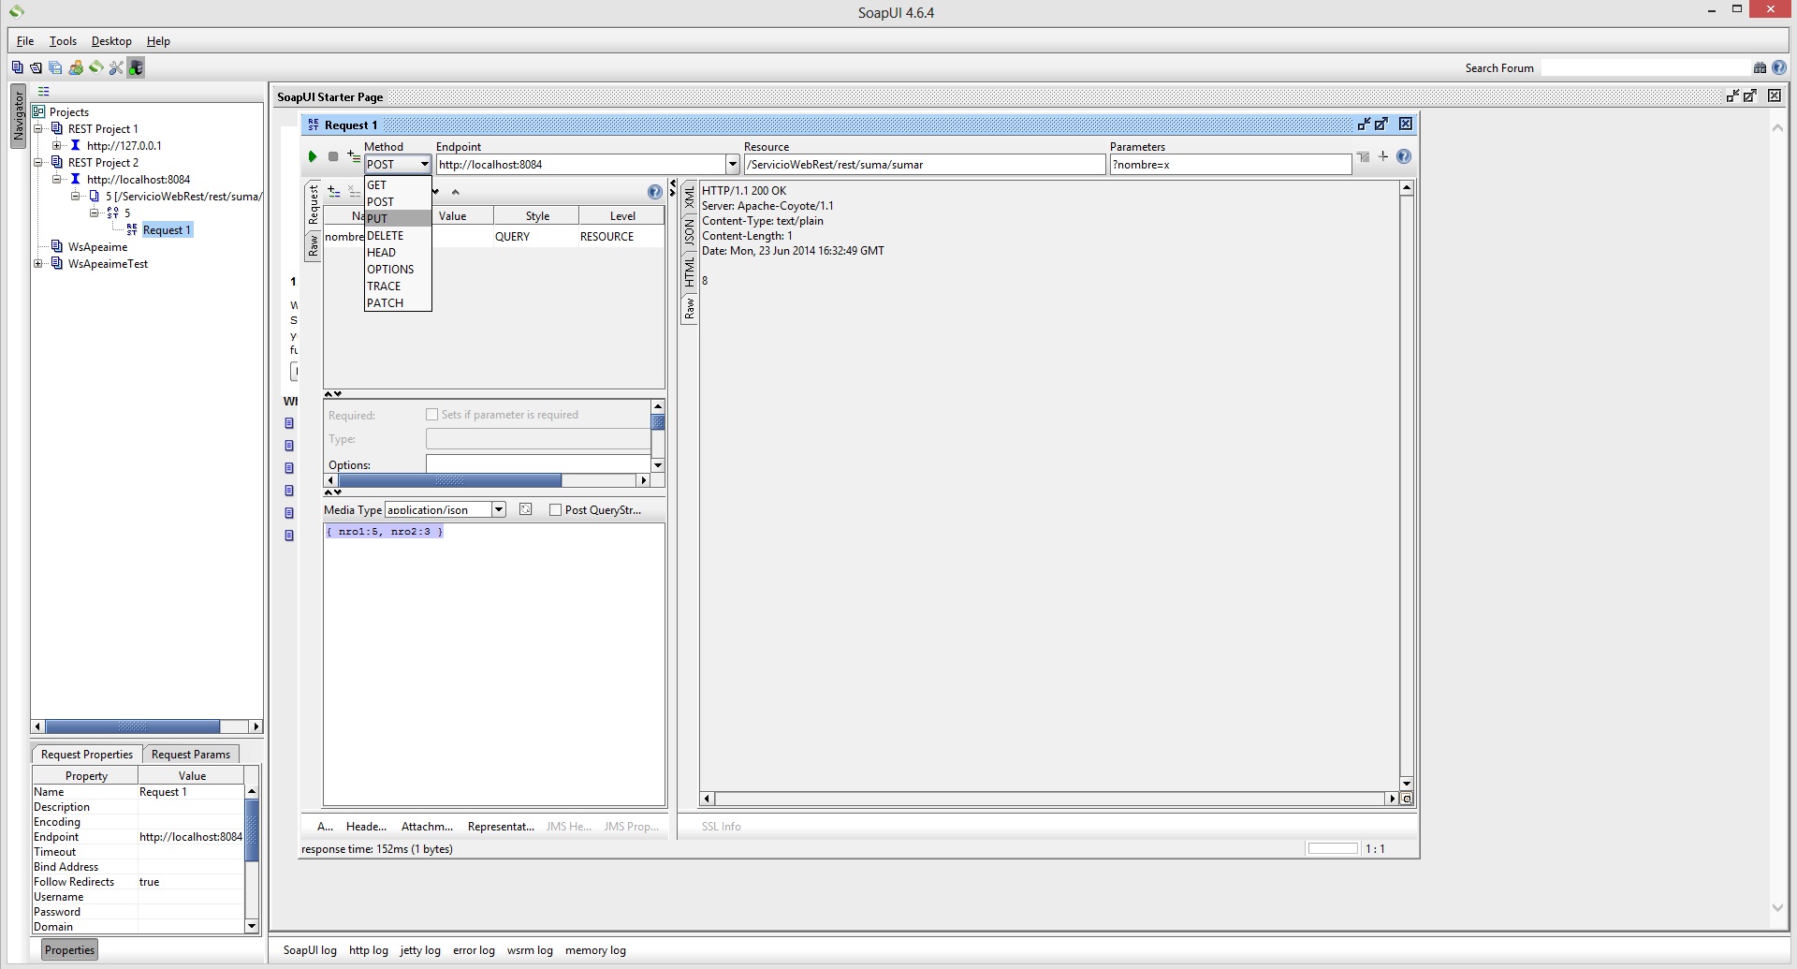Save all projects using the floppy disk icon
Image resolution: width=1797 pixels, height=969 pixels.
click(x=54, y=67)
